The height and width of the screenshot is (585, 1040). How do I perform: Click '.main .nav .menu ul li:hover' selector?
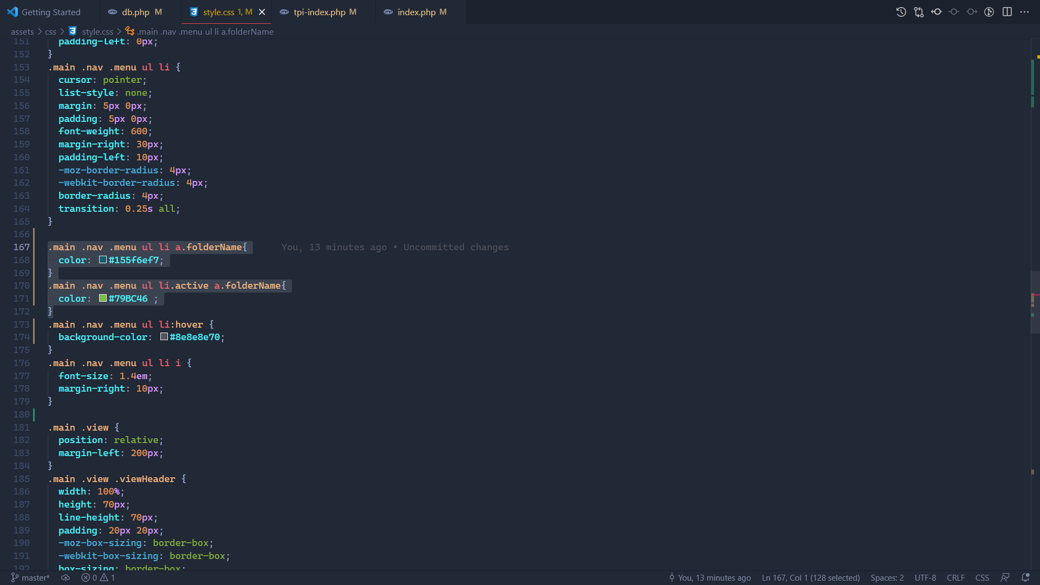pos(126,324)
